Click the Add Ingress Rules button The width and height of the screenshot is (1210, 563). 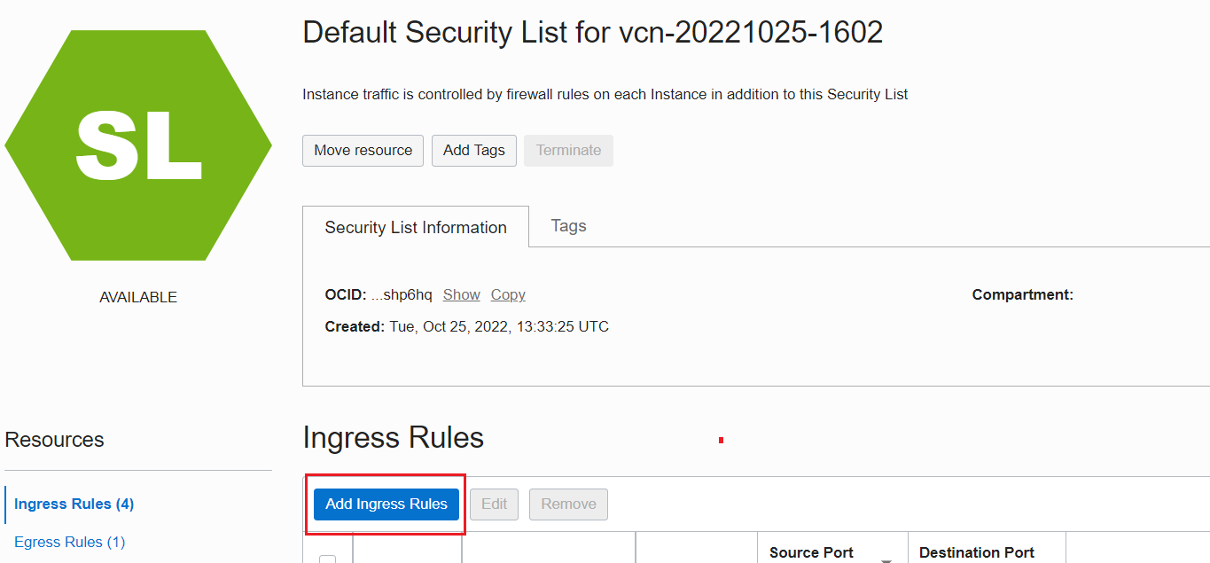click(x=386, y=504)
